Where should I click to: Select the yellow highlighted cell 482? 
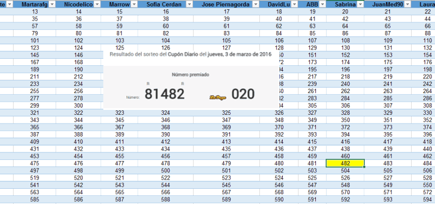[345, 163]
